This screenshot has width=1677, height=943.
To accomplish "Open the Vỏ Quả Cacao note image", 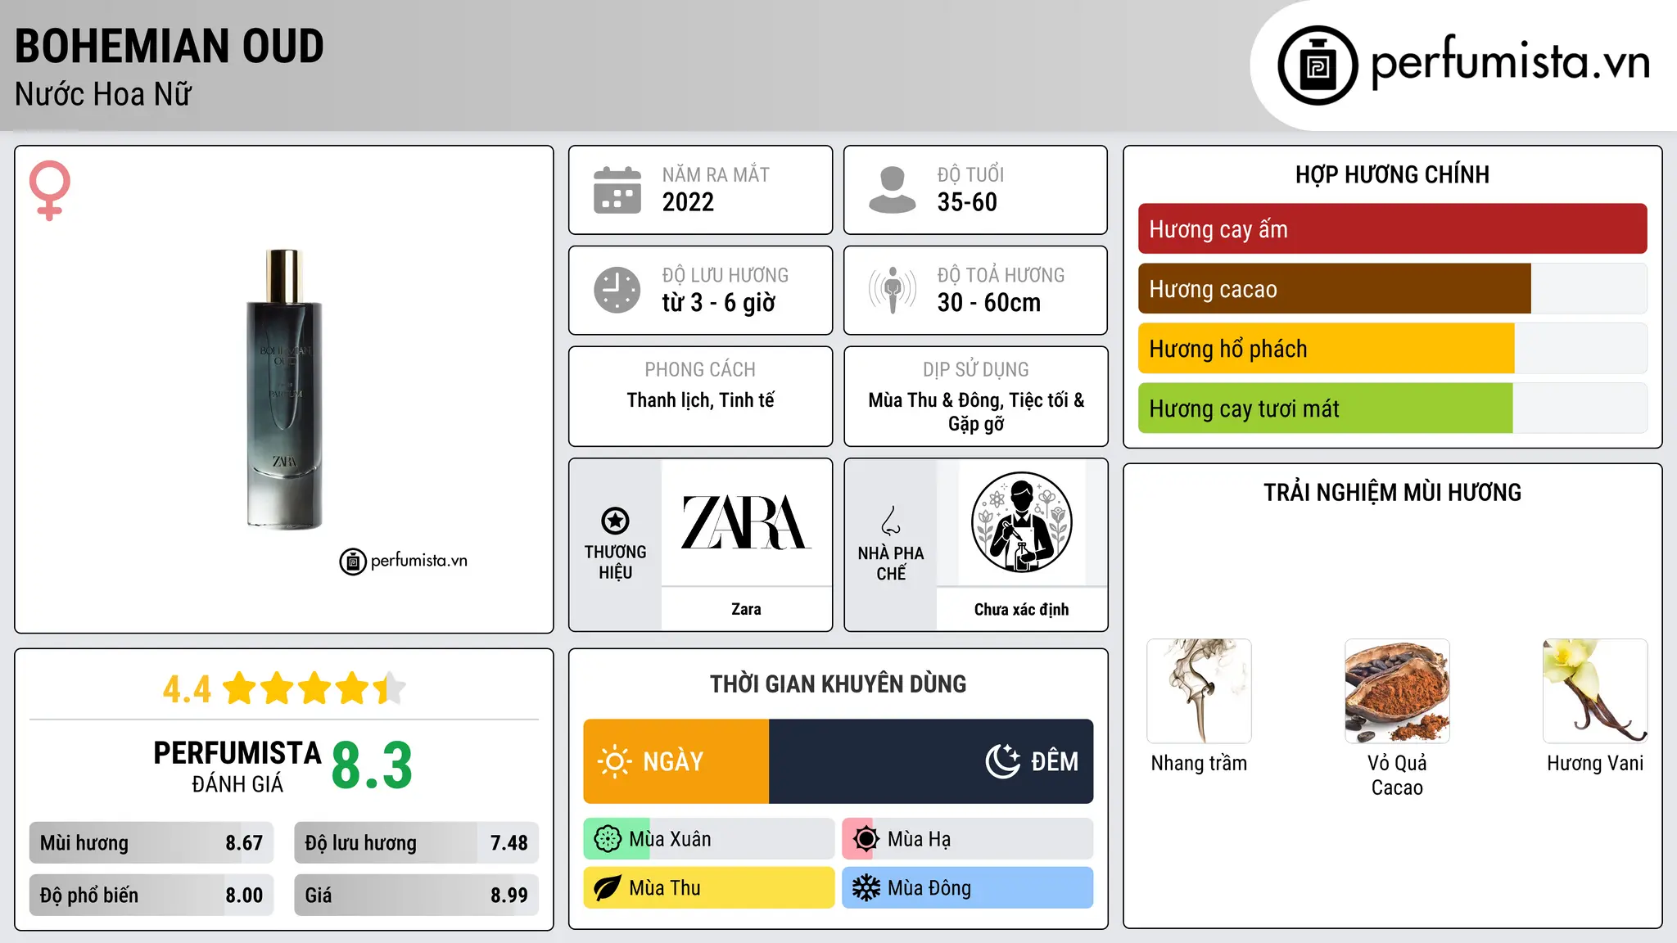I will (x=1398, y=691).
